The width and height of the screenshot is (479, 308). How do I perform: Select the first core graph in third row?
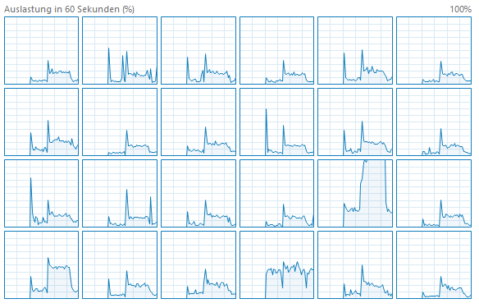coord(41,193)
